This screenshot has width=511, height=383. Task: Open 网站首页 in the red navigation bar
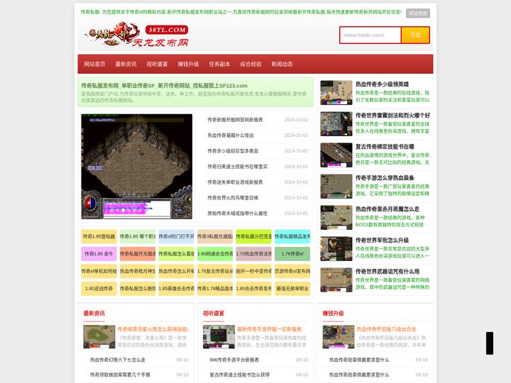(94, 64)
